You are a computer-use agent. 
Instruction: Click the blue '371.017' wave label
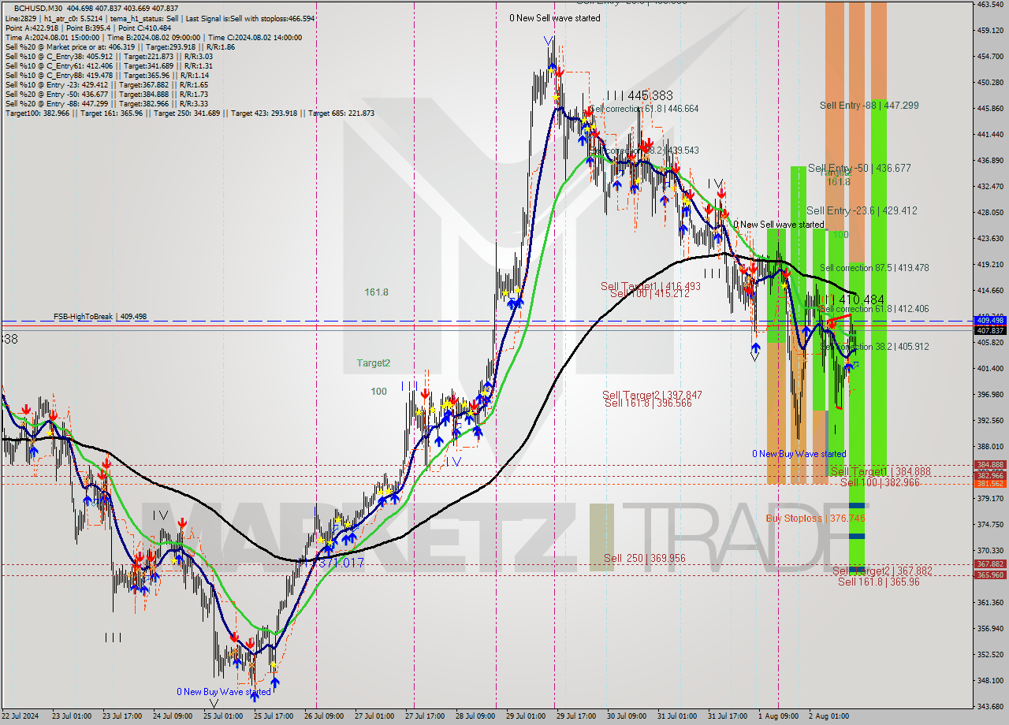[x=339, y=563]
